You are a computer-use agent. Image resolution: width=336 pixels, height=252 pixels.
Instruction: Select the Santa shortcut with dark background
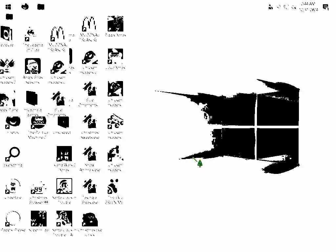coord(64,218)
